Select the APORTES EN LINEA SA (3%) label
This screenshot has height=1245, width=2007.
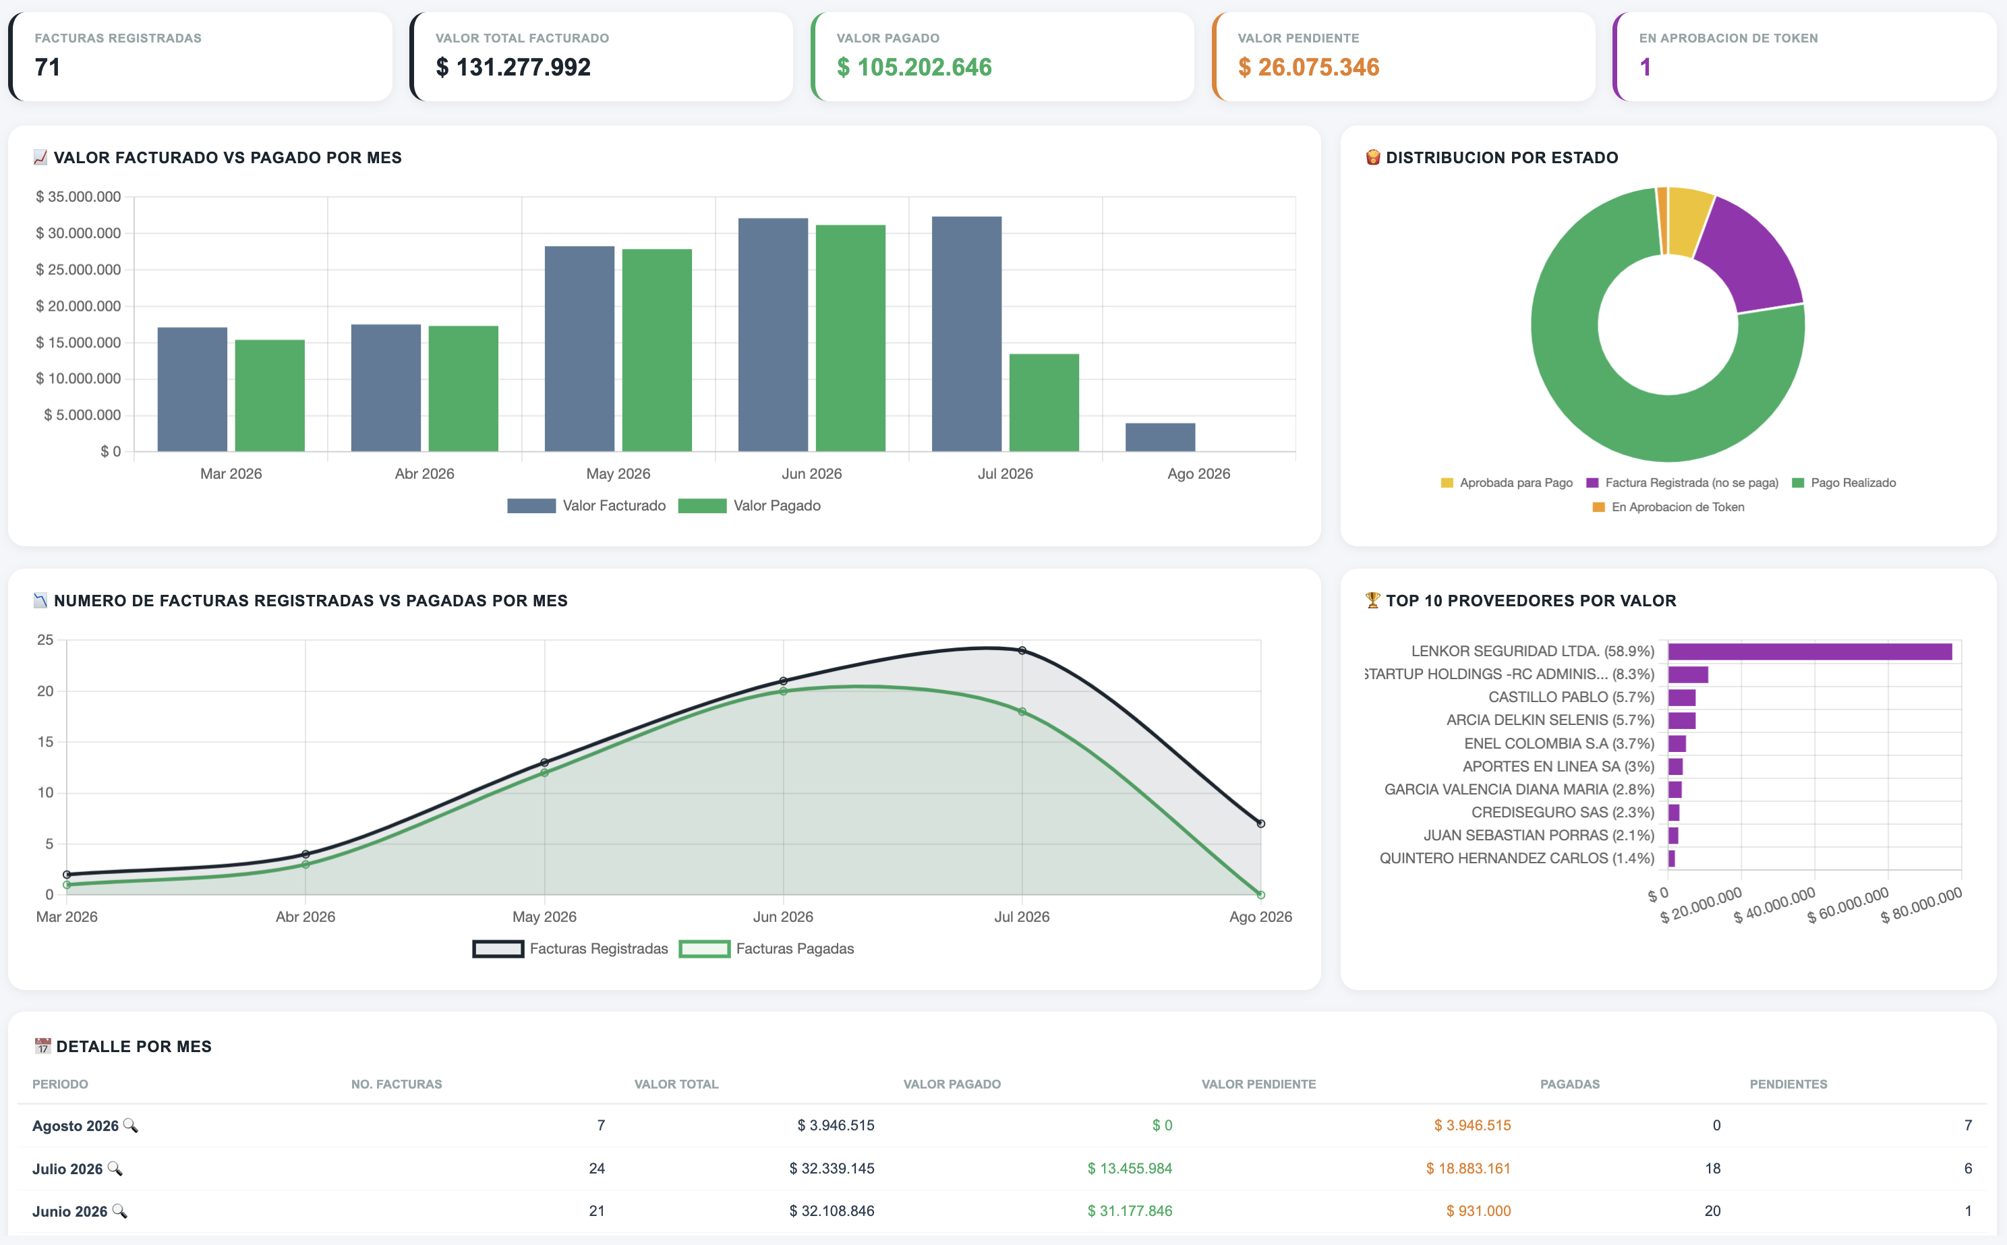click(1559, 767)
